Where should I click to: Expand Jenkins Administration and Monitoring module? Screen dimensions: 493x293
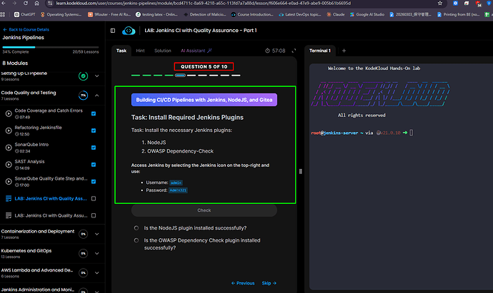pos(97,292)
